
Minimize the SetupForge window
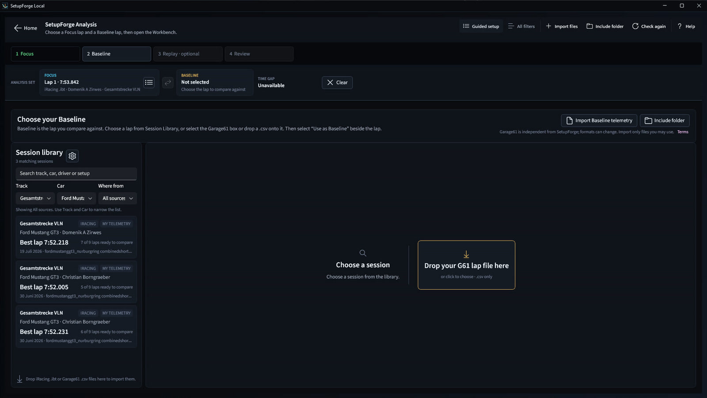click(665, 6)
